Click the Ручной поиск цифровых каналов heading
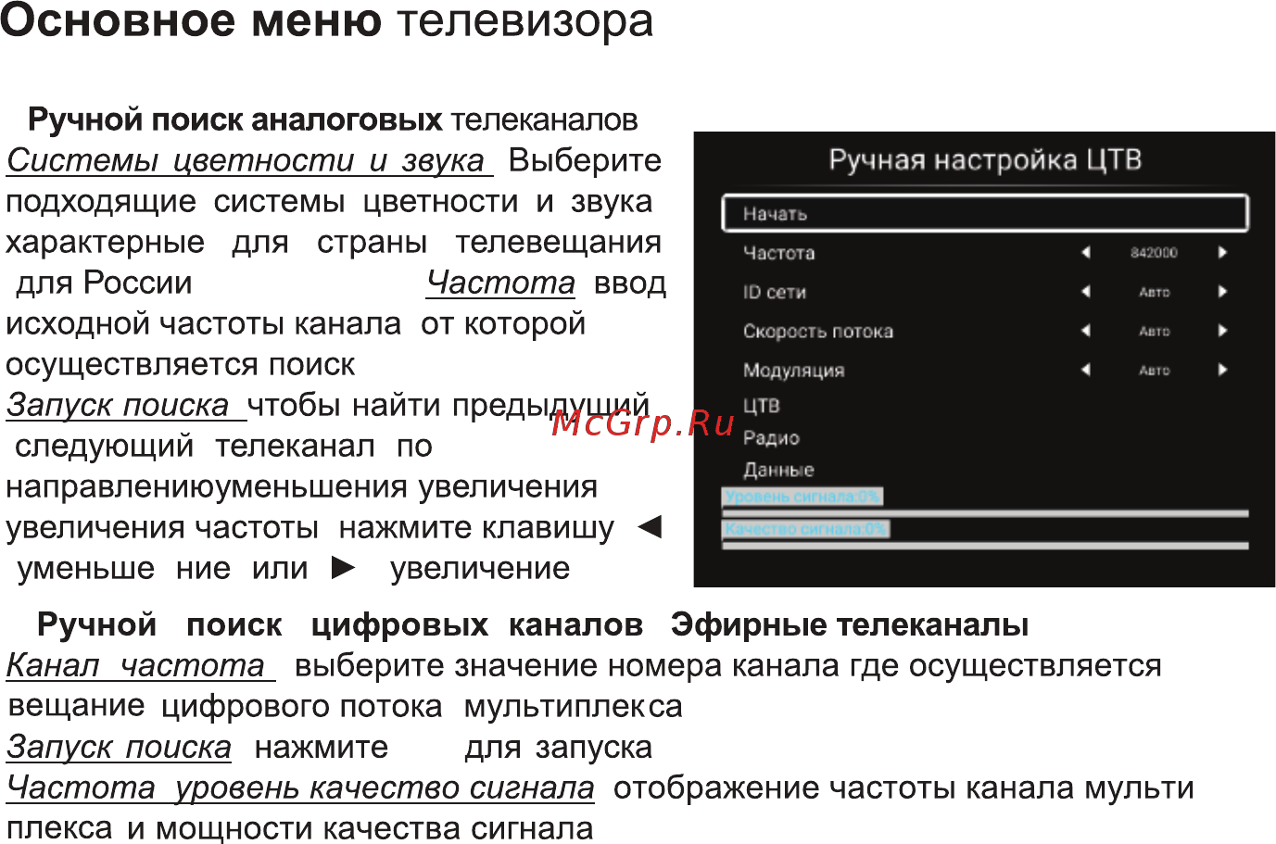 coord(340,624)
